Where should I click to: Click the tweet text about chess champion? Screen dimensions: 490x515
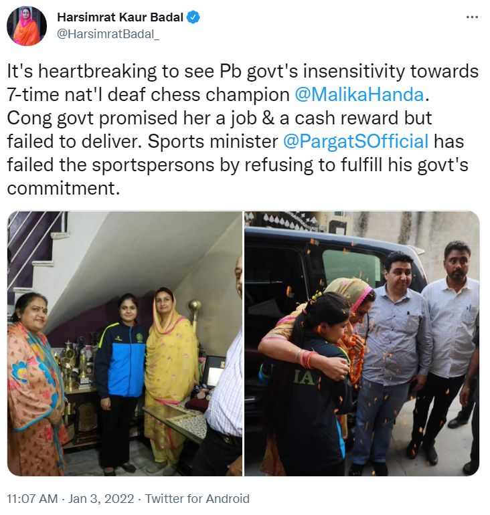point(242,130)
